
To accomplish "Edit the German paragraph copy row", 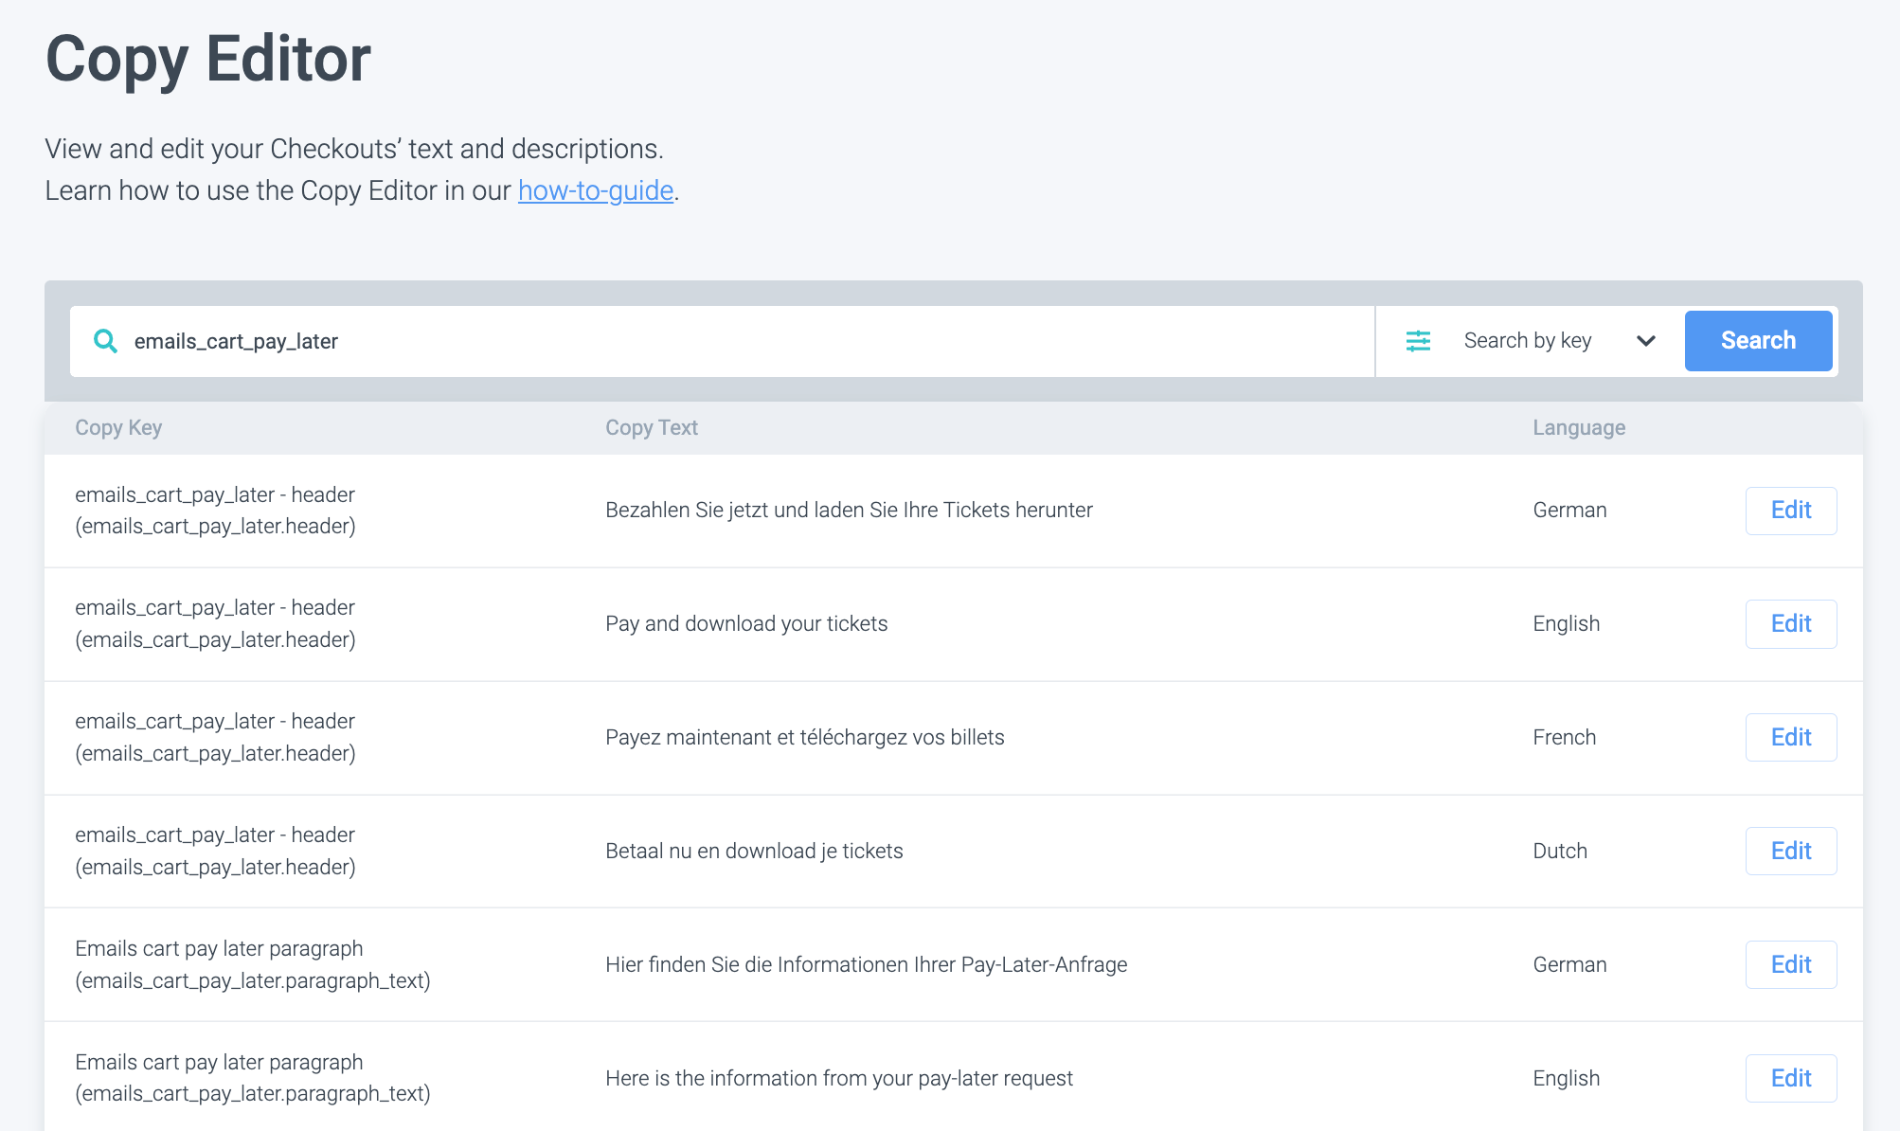I will pyautogui.click(x=1790, y=965).
